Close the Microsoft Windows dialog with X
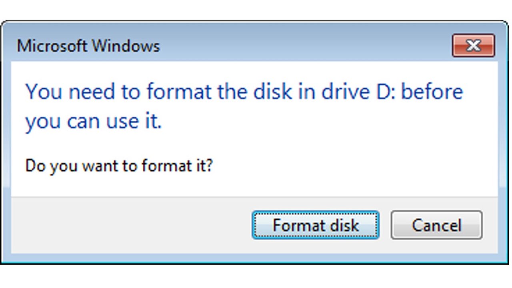This screenshot has height=288, width=512. (x=473, y=46)
